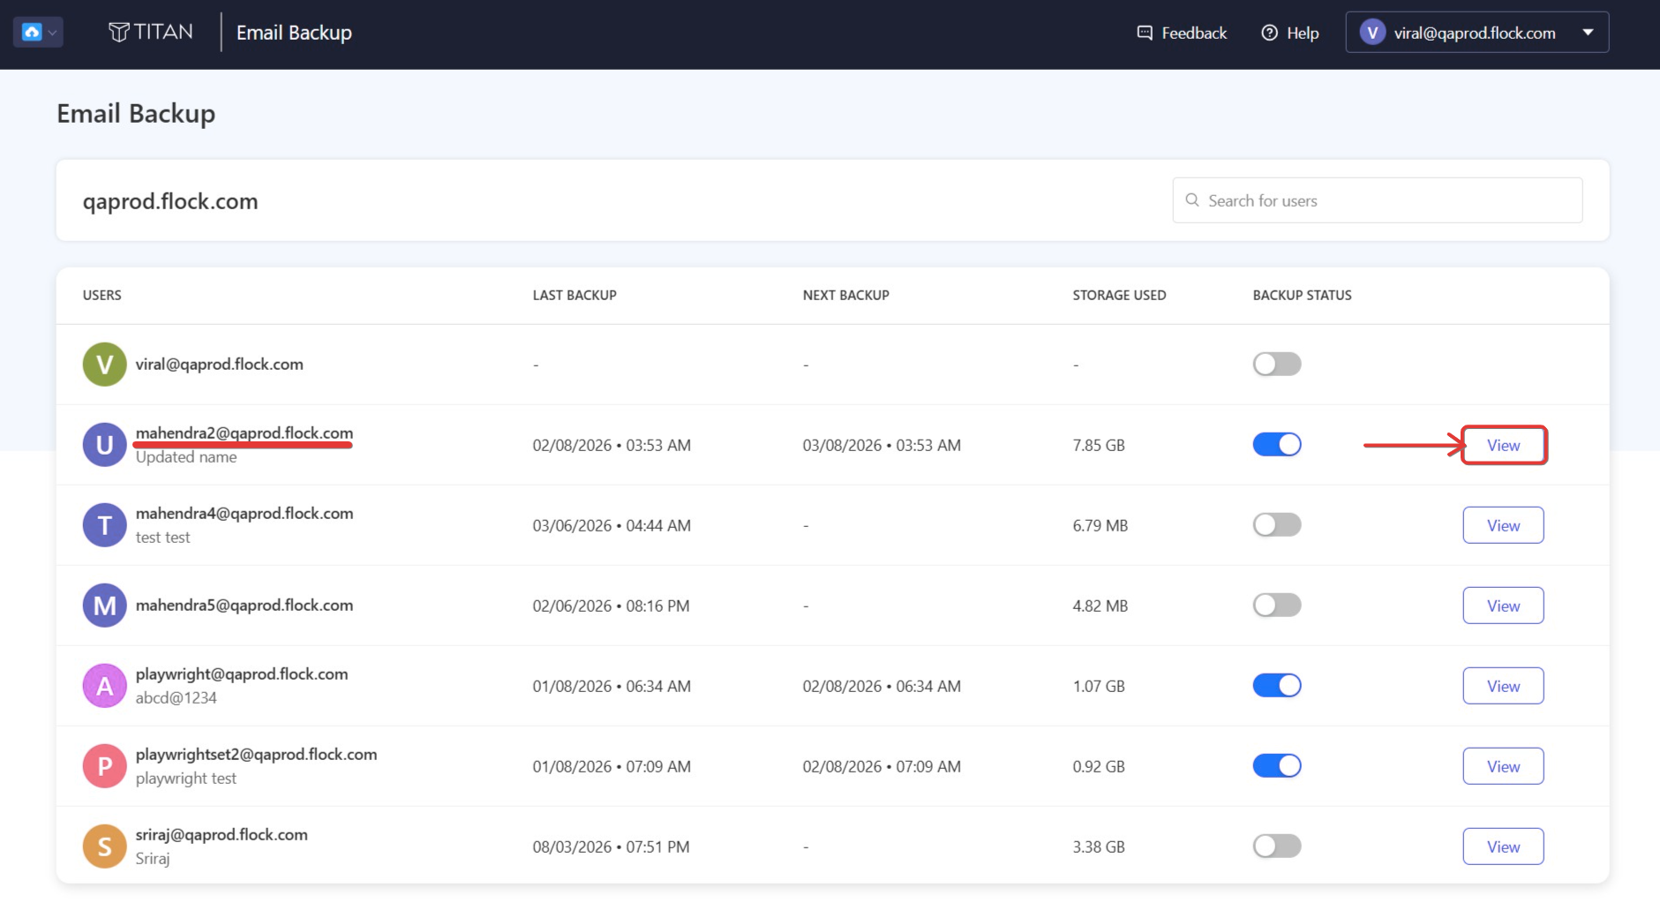Click the playwright@qaprod.flock.com avatar
The image size is (1660, 903).
coord(104,686)
